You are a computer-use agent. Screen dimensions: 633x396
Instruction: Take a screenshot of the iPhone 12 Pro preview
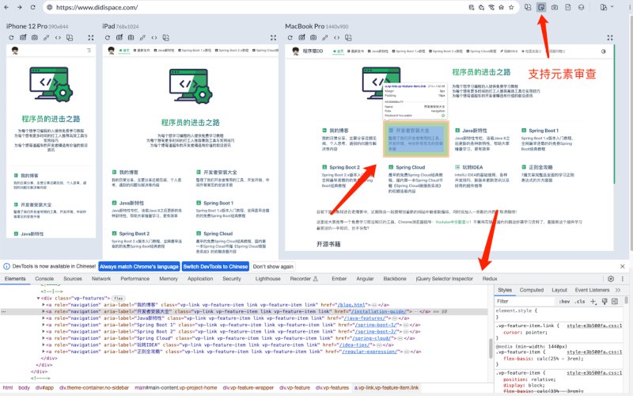pyautogui.click(x=35, y=37)
